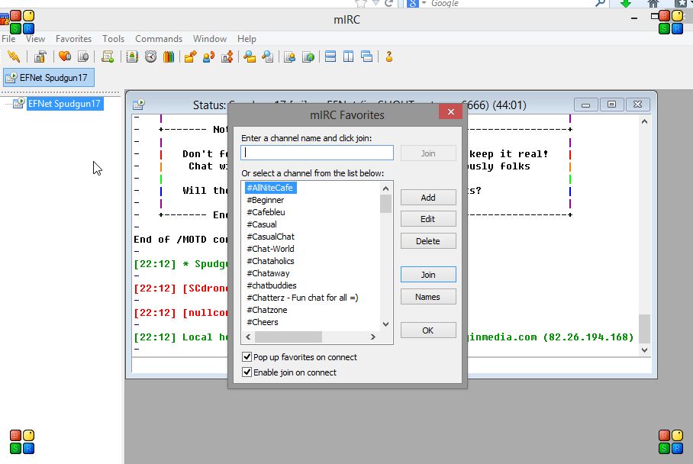Open the View menu
The width and height of the screenshot is (693, 464).
tap(35, 39)
